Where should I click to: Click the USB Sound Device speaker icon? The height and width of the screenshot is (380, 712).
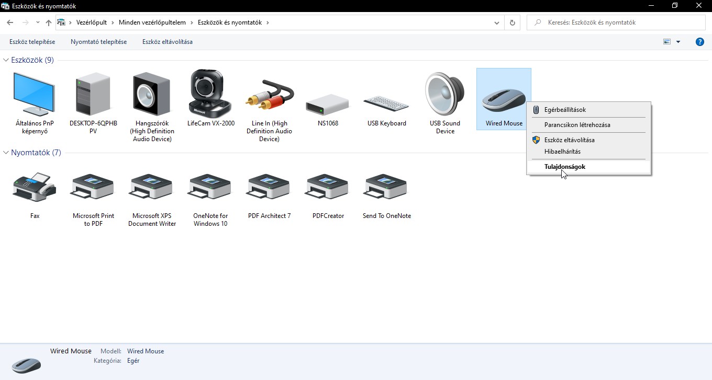click(445, 94)
